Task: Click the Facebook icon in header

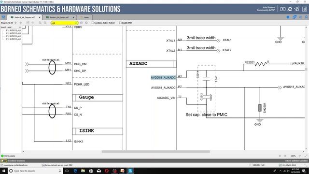Action: tap(305, 9)
